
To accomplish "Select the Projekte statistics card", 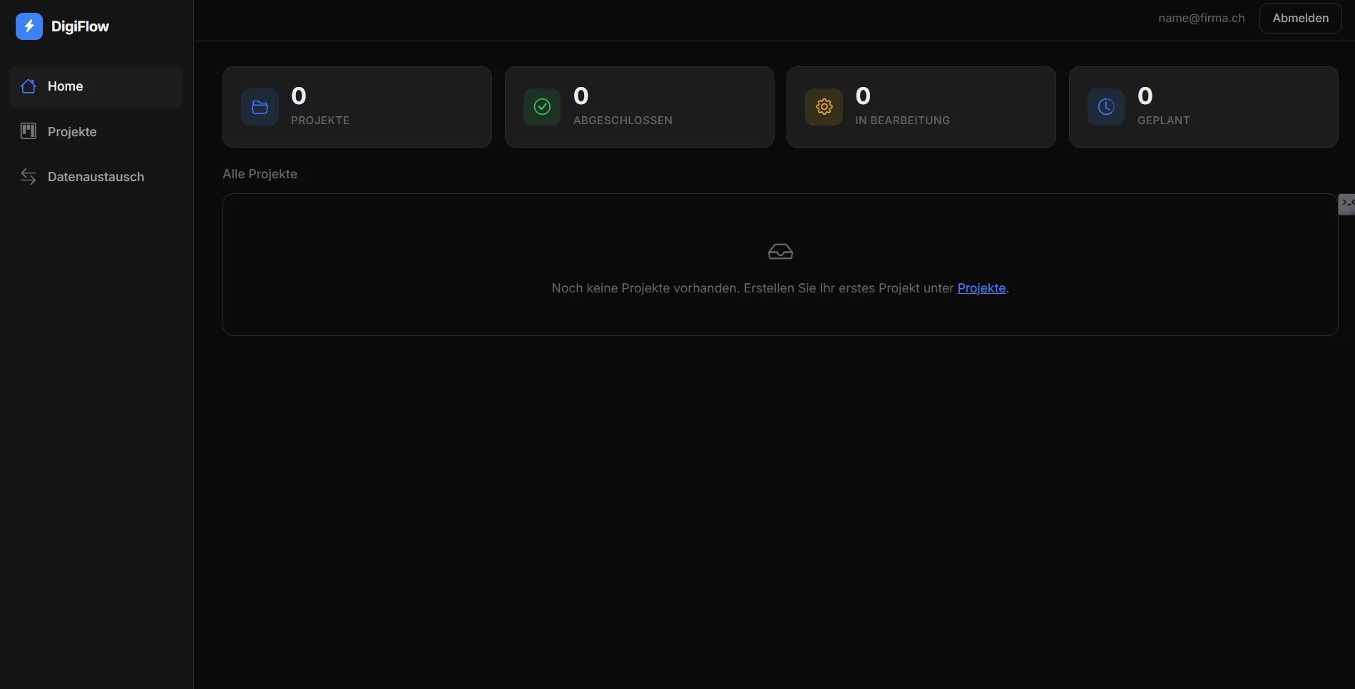I will tap(357, 107).
